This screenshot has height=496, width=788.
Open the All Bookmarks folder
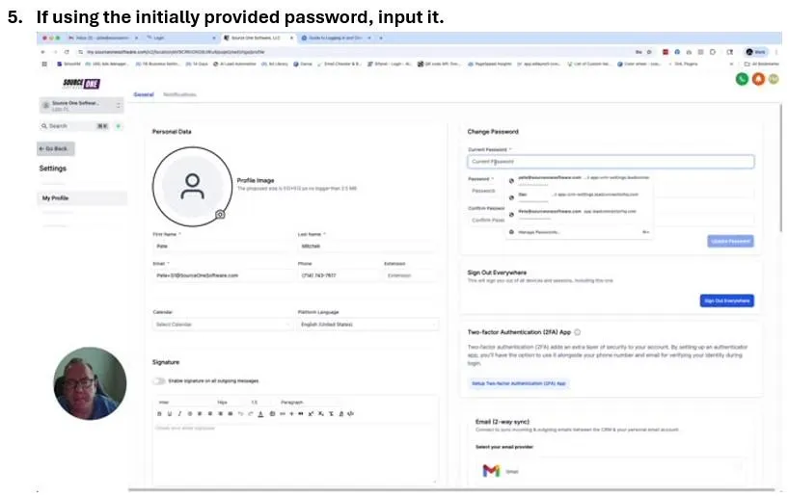[761, 64]
